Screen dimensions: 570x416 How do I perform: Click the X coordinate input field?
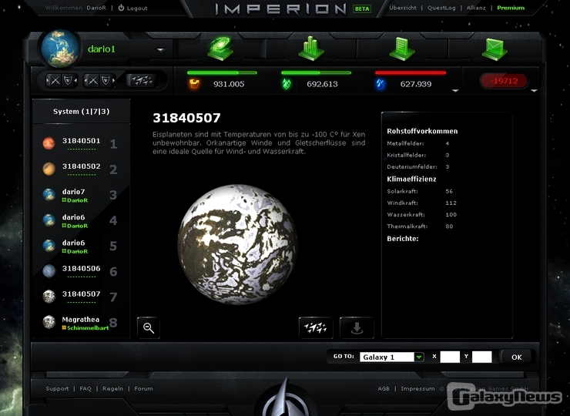tap(450, 357)
